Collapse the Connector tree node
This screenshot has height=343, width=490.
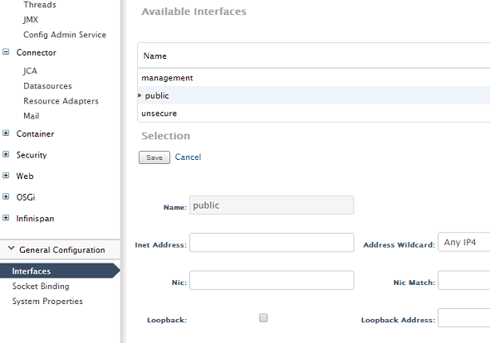pos(6,51)
